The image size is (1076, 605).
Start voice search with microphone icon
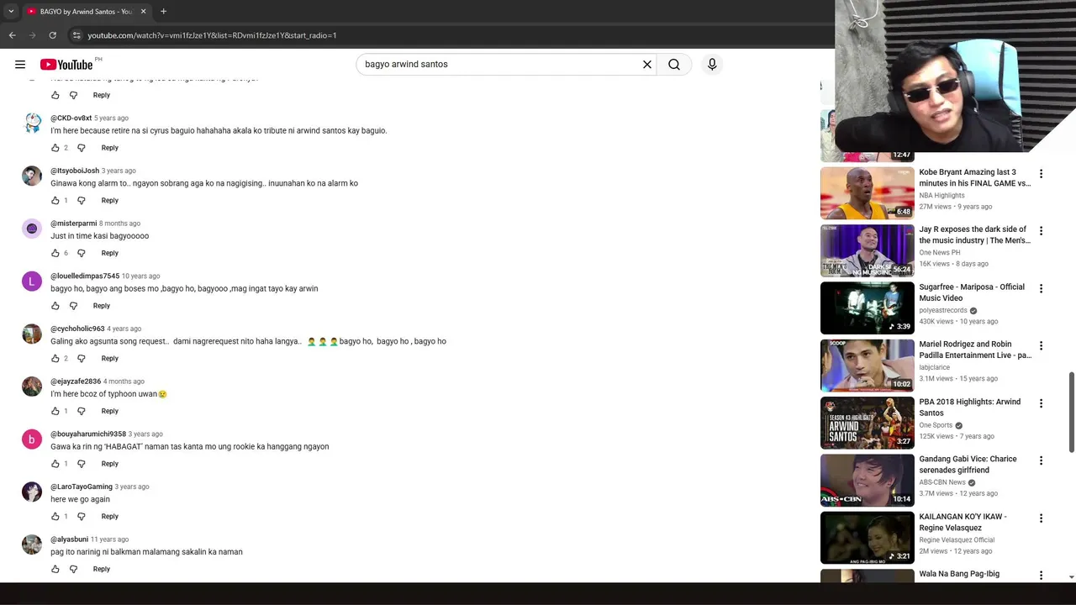(712, 64)
